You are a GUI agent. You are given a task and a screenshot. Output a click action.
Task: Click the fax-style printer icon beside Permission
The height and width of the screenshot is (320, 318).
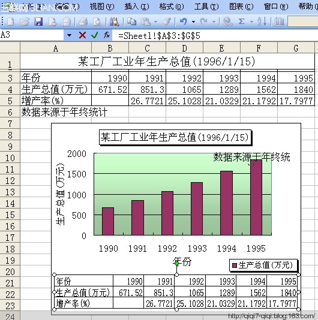(66, 22)
